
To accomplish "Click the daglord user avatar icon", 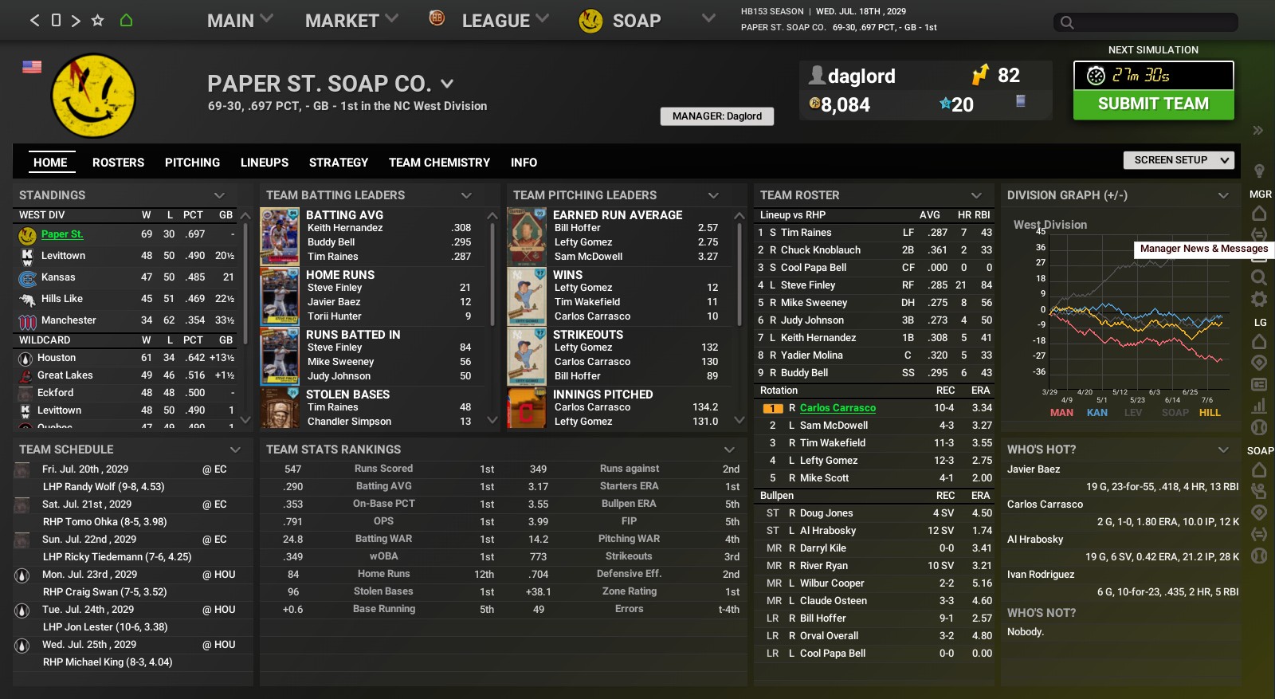I will (816, 75).
